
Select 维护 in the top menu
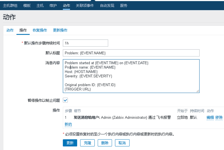(53, 5)
